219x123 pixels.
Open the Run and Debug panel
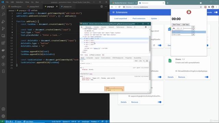(x=3, y=22)
